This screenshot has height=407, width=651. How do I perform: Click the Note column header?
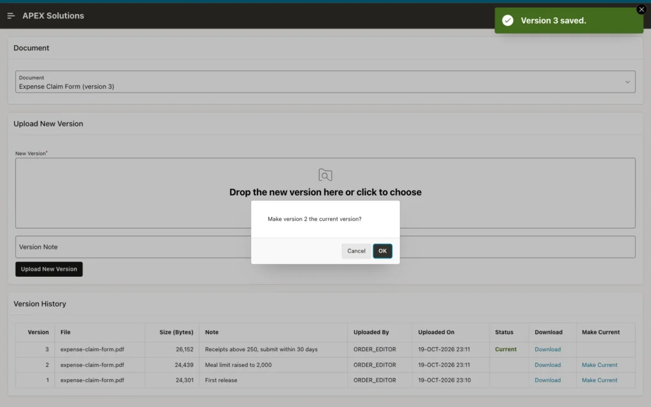coord(211,332)
